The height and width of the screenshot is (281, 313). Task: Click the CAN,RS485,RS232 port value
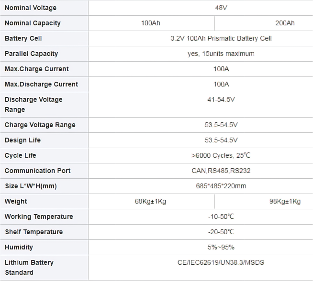coord(221,171)
